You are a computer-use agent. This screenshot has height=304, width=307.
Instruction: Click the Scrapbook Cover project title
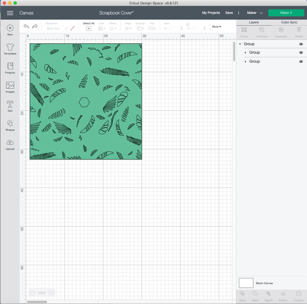point(116,13)
